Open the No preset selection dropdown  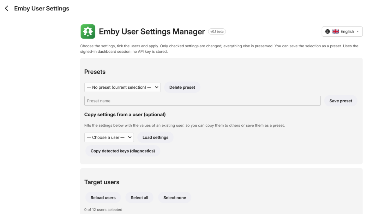[x=123, y=87]
